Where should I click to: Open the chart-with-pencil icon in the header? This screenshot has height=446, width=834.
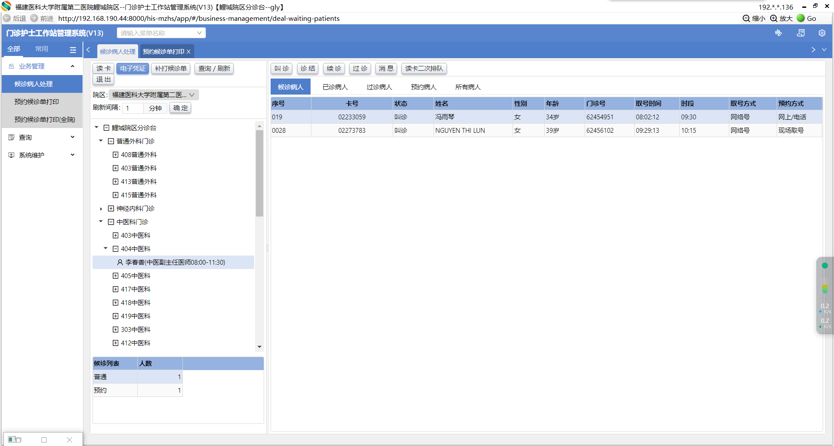click(778, 33)
